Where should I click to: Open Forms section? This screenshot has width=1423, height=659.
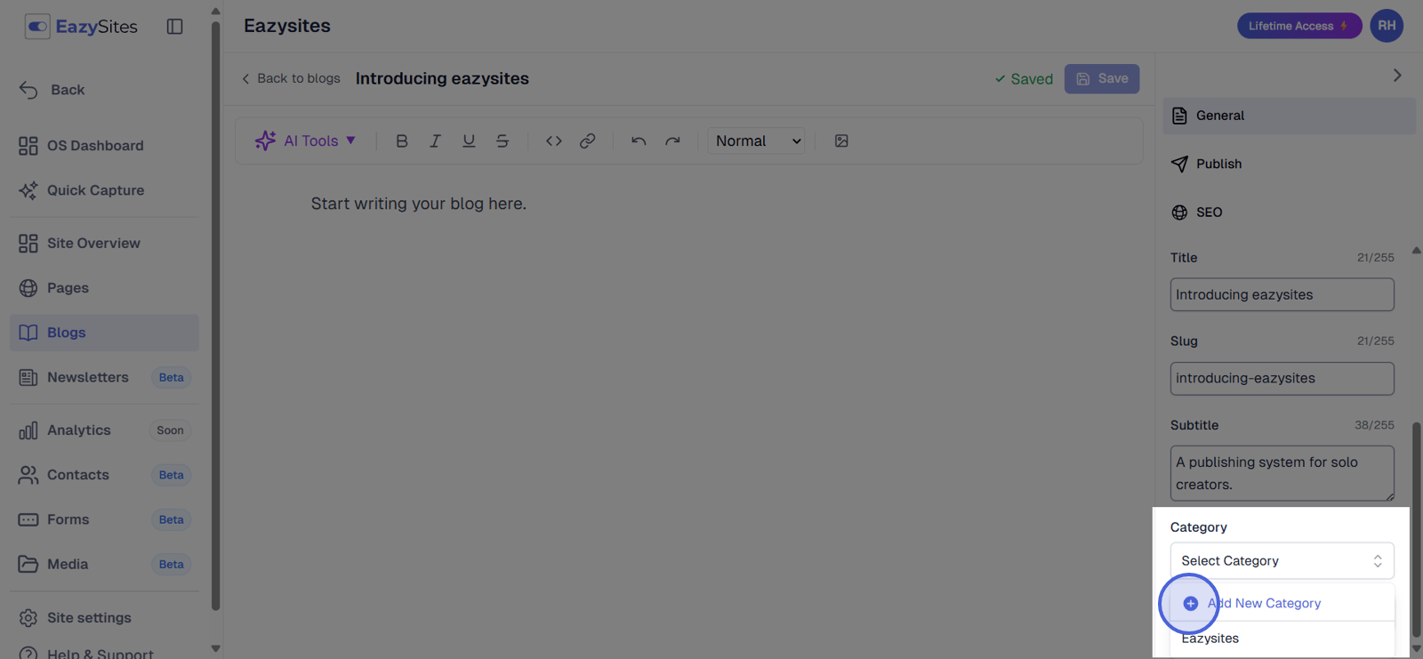tap(104, 519)
